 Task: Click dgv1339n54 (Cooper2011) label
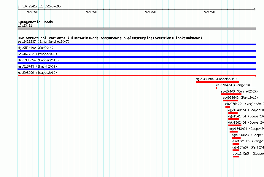[216, 79]
